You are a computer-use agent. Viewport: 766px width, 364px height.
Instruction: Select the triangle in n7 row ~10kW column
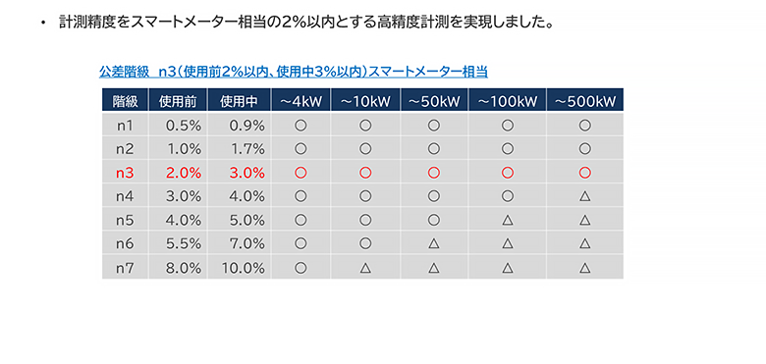(x=365, y=268)
